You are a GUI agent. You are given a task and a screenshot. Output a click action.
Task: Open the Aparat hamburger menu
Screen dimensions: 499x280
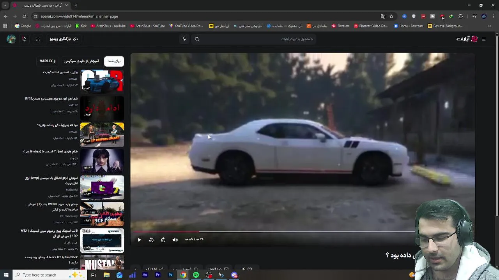[x=483, y=39]
